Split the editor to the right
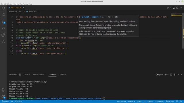The height and width of the screenshot is (103, 184). point(177,8)
